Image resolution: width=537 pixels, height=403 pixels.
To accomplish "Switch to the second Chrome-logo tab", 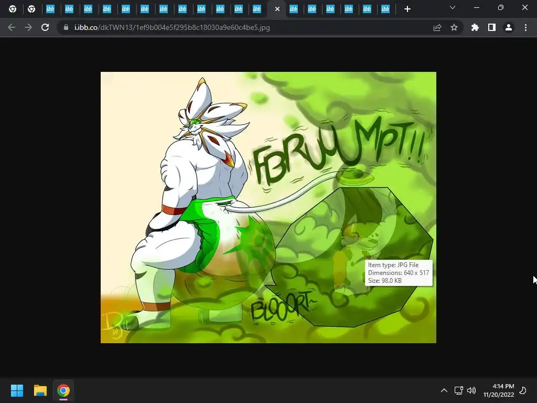I will coord(31,9).
